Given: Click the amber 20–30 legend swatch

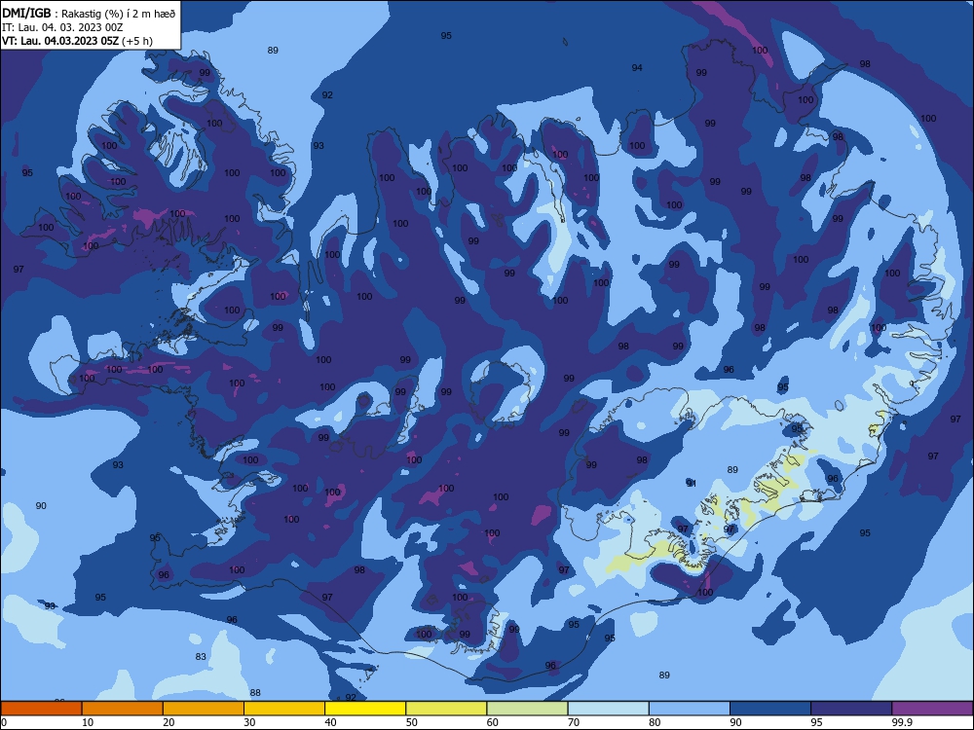Looking at the screenshot, I should tap(204, 709).
